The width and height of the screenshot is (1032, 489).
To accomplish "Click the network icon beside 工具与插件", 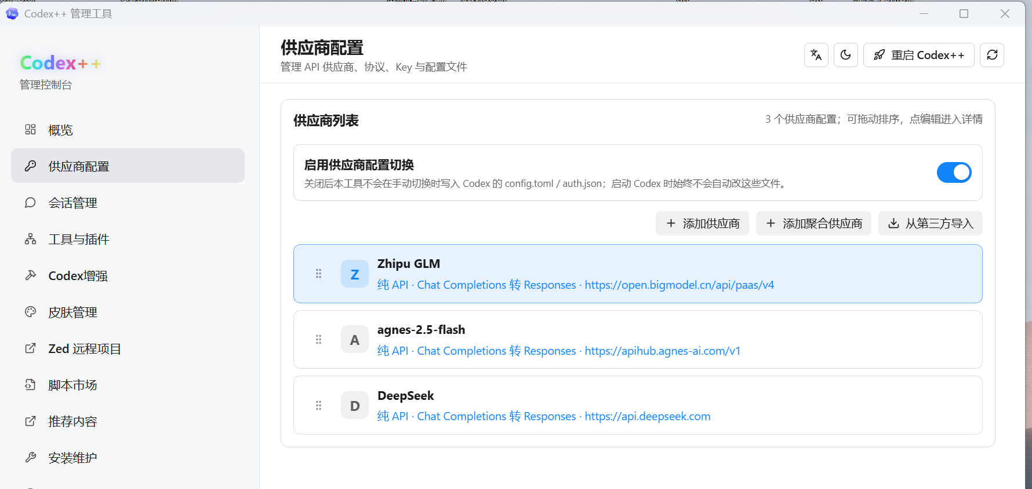I will click(30, 239).
